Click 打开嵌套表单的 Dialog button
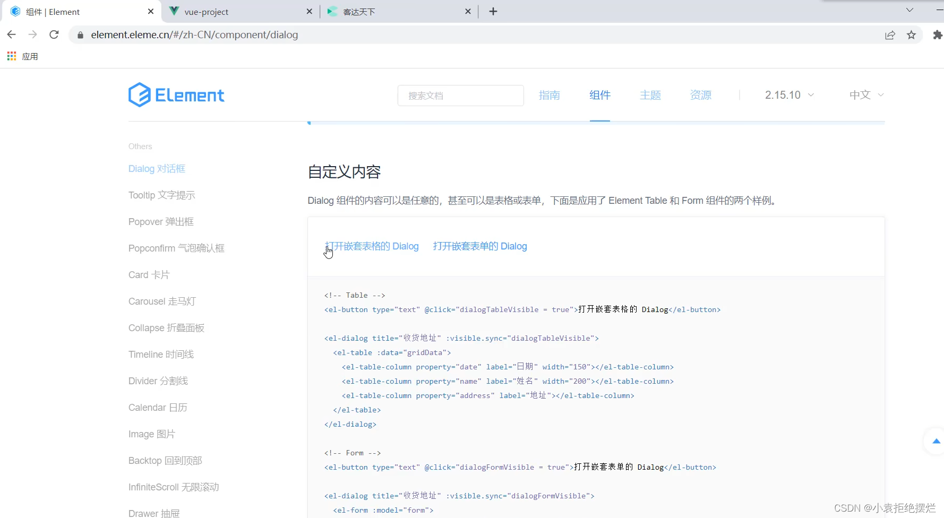This screenshot has height=518, width=944. tap(480, 246)
